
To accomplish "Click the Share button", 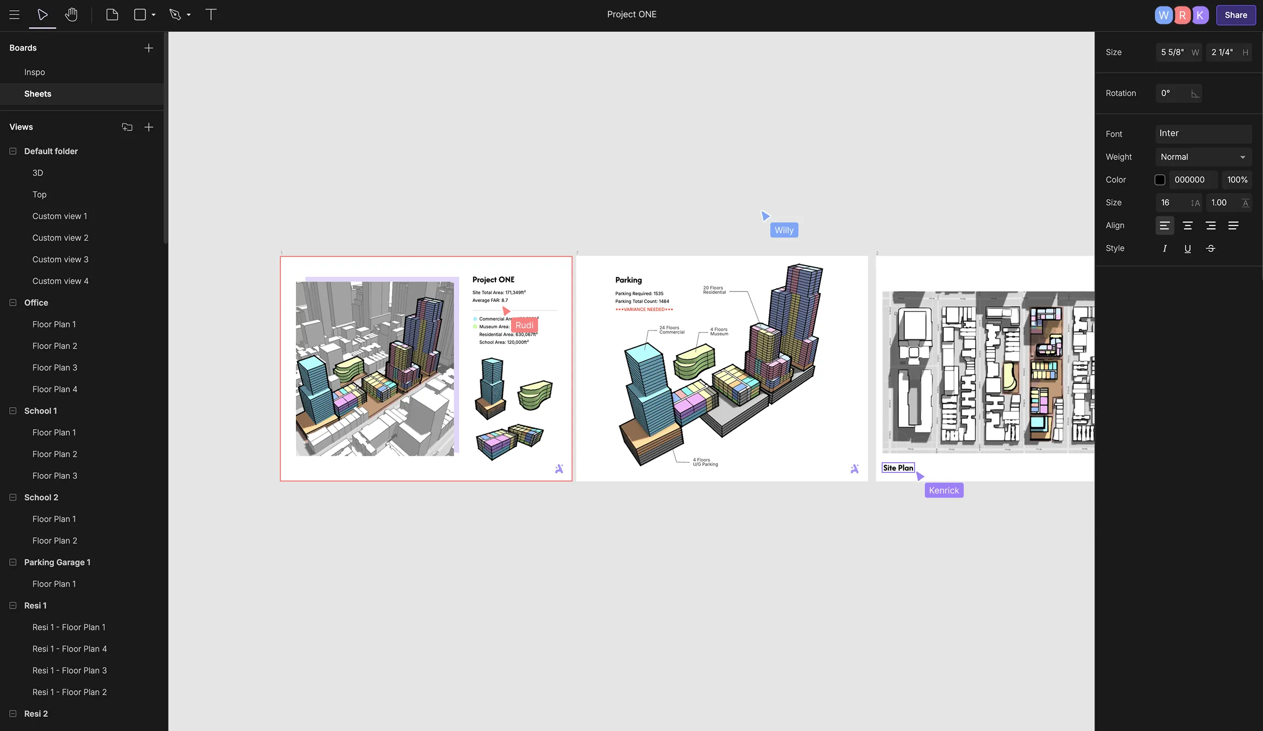I will click(1235, 15).
